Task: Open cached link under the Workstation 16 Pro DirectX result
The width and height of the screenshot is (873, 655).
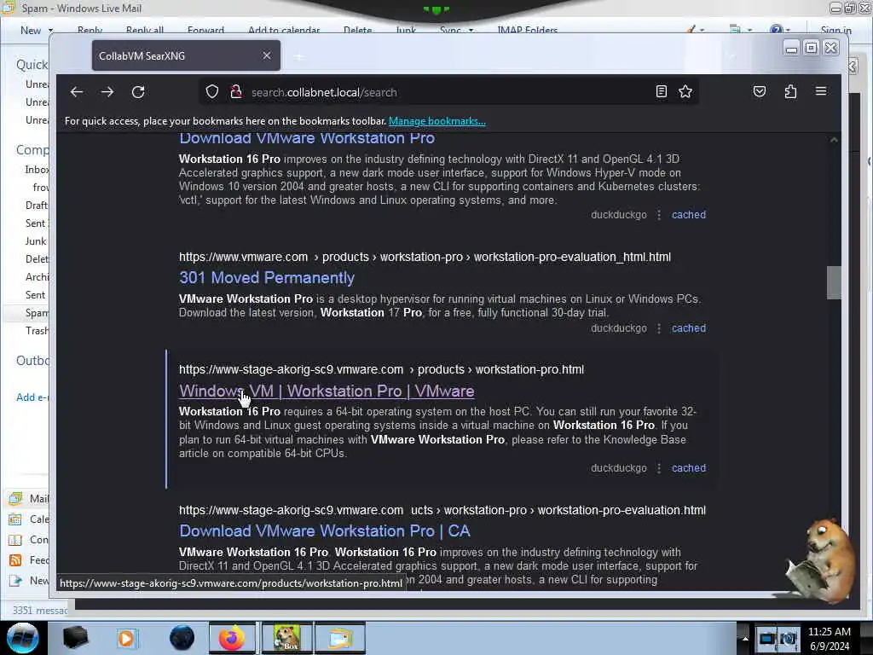Action: click(689, 215)
